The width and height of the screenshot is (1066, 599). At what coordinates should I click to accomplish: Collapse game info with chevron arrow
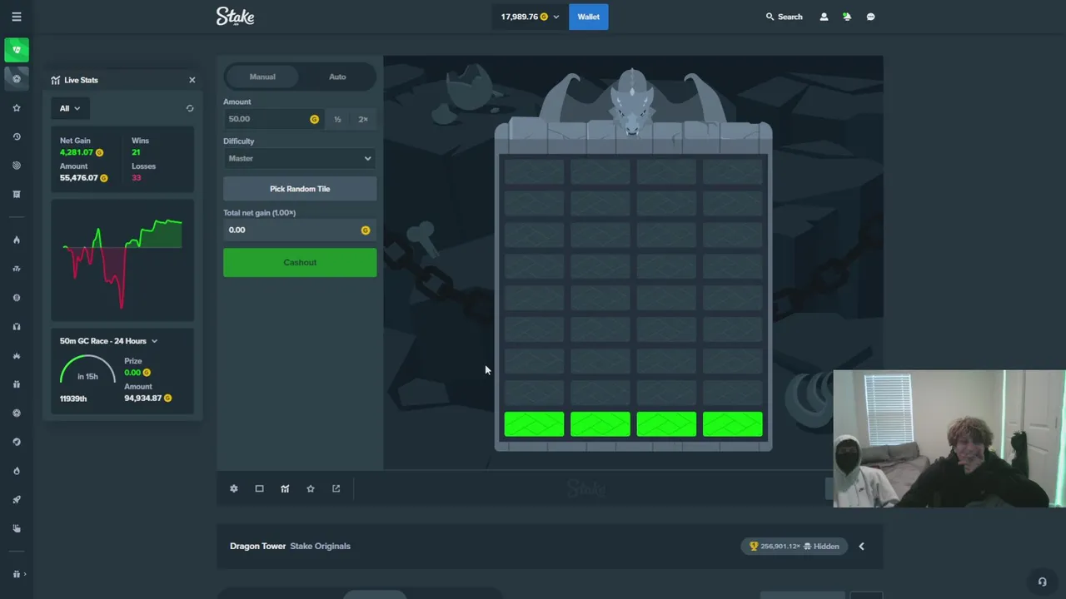point(861,546)
